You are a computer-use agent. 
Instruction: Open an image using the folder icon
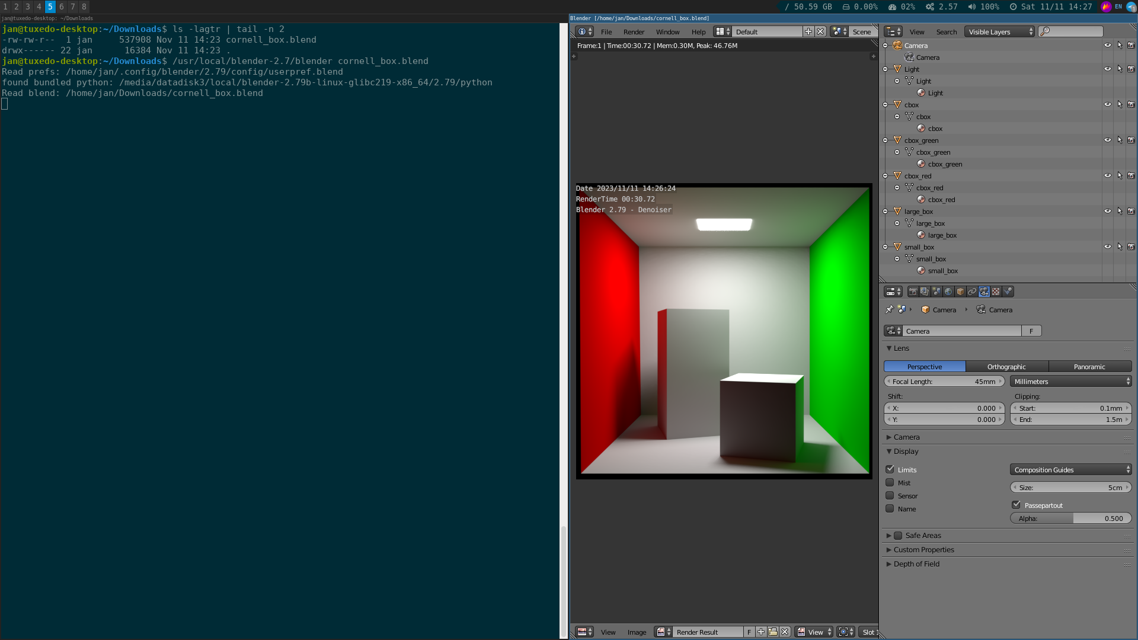[773, 632]
